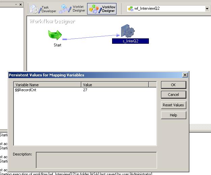Close the left navigator panel
The image size is (211, 175).
(21, 5)
